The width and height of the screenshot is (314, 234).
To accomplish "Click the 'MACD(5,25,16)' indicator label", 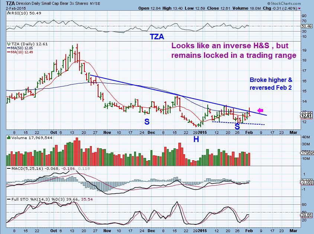I will coord(27,168).
